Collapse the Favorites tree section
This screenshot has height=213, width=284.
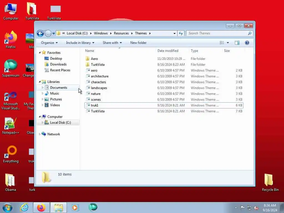point(40,52)
